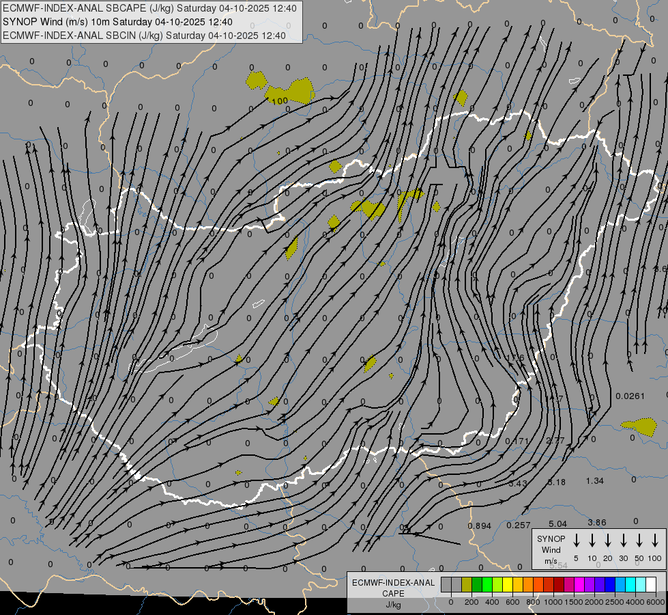668x615 pixels.
Task: Click the 0.894 value on the map
Action: (479, 525)
